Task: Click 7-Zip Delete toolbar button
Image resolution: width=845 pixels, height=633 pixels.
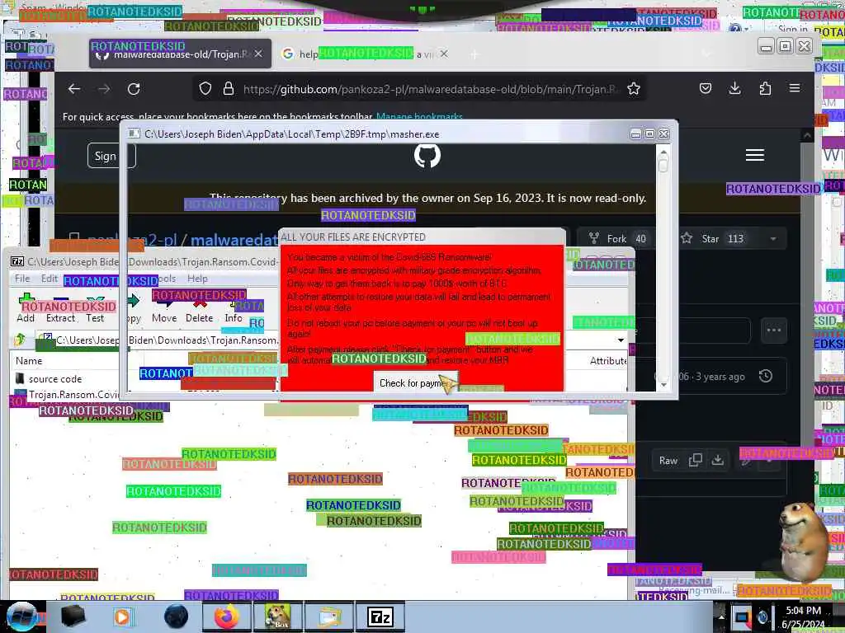Action: coord(200,308)
